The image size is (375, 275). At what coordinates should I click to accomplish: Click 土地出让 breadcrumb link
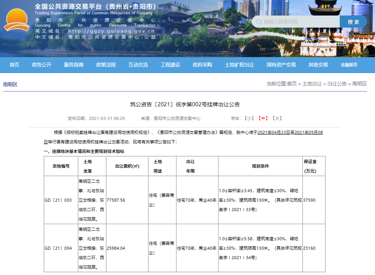coord(312,84)
